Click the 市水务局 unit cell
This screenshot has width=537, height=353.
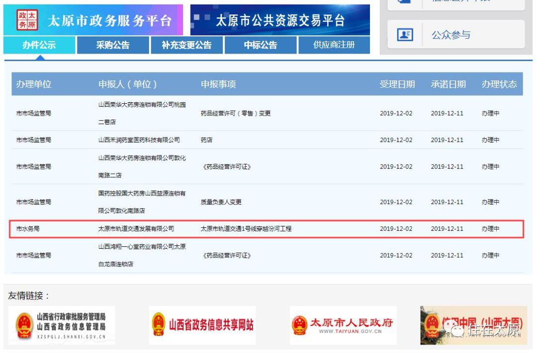coord(28,228)
